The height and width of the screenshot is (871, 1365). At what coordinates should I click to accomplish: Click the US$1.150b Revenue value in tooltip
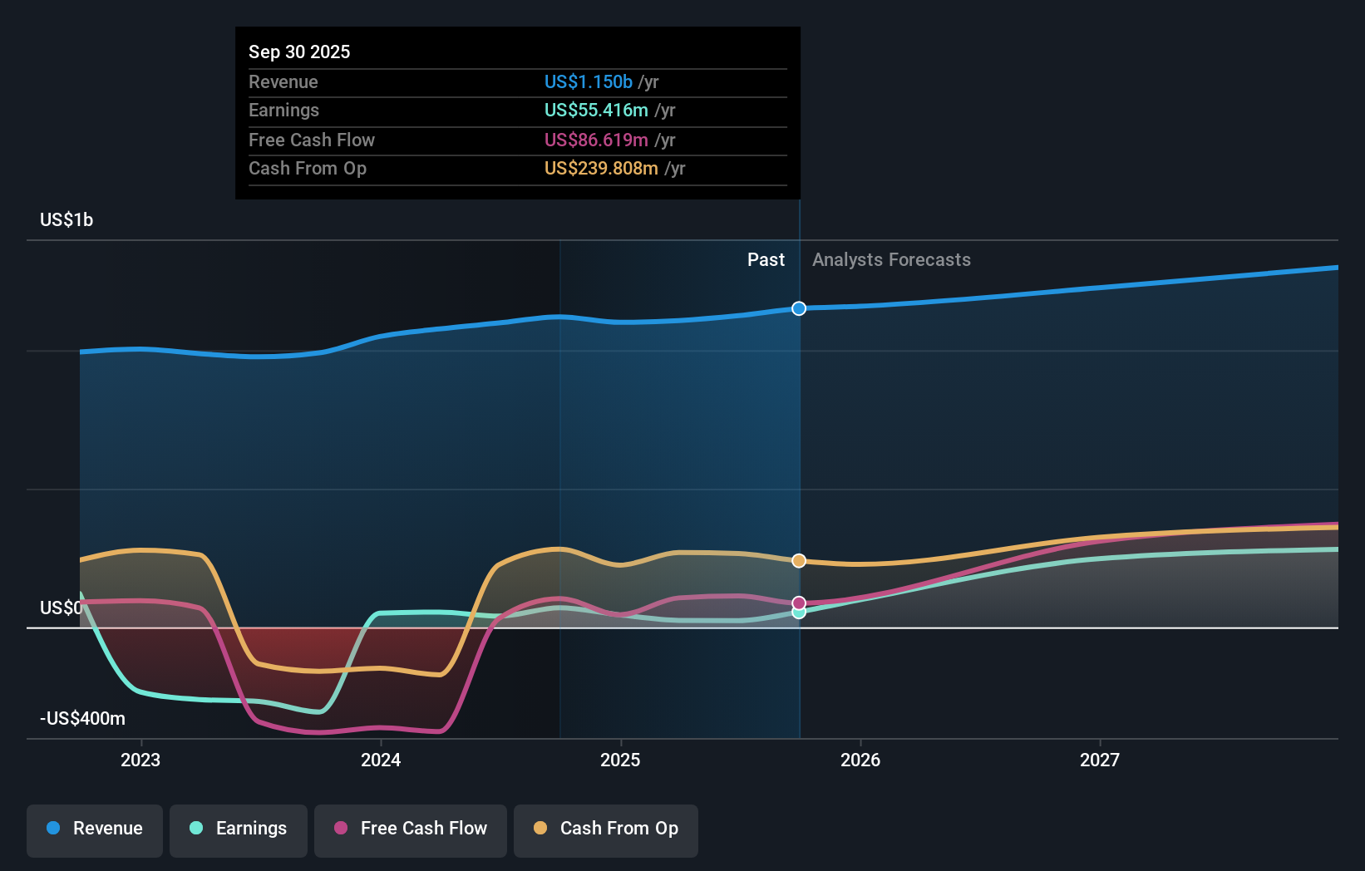coord(588,81)
